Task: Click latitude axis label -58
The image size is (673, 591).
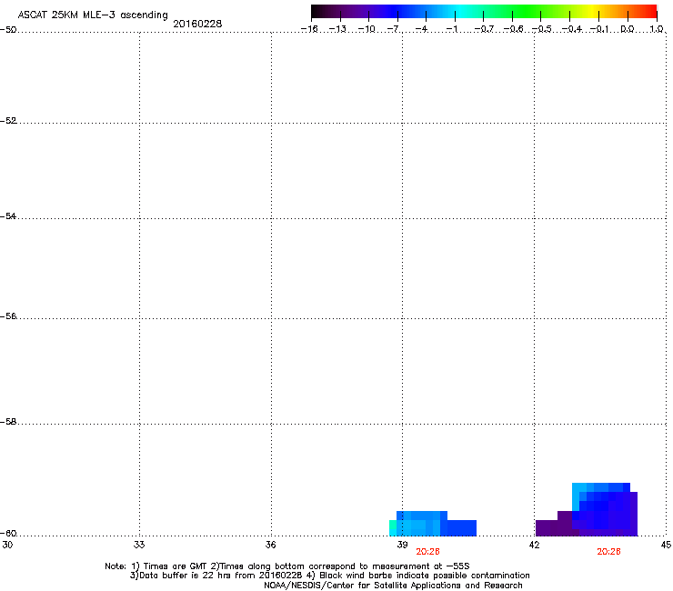Action: 8,422
